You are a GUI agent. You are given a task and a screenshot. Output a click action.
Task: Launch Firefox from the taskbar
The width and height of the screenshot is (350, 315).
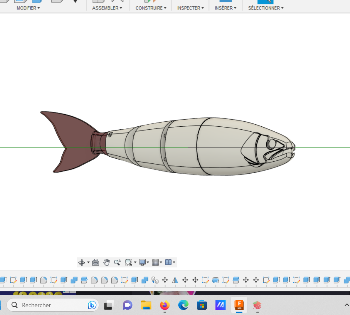165,305
